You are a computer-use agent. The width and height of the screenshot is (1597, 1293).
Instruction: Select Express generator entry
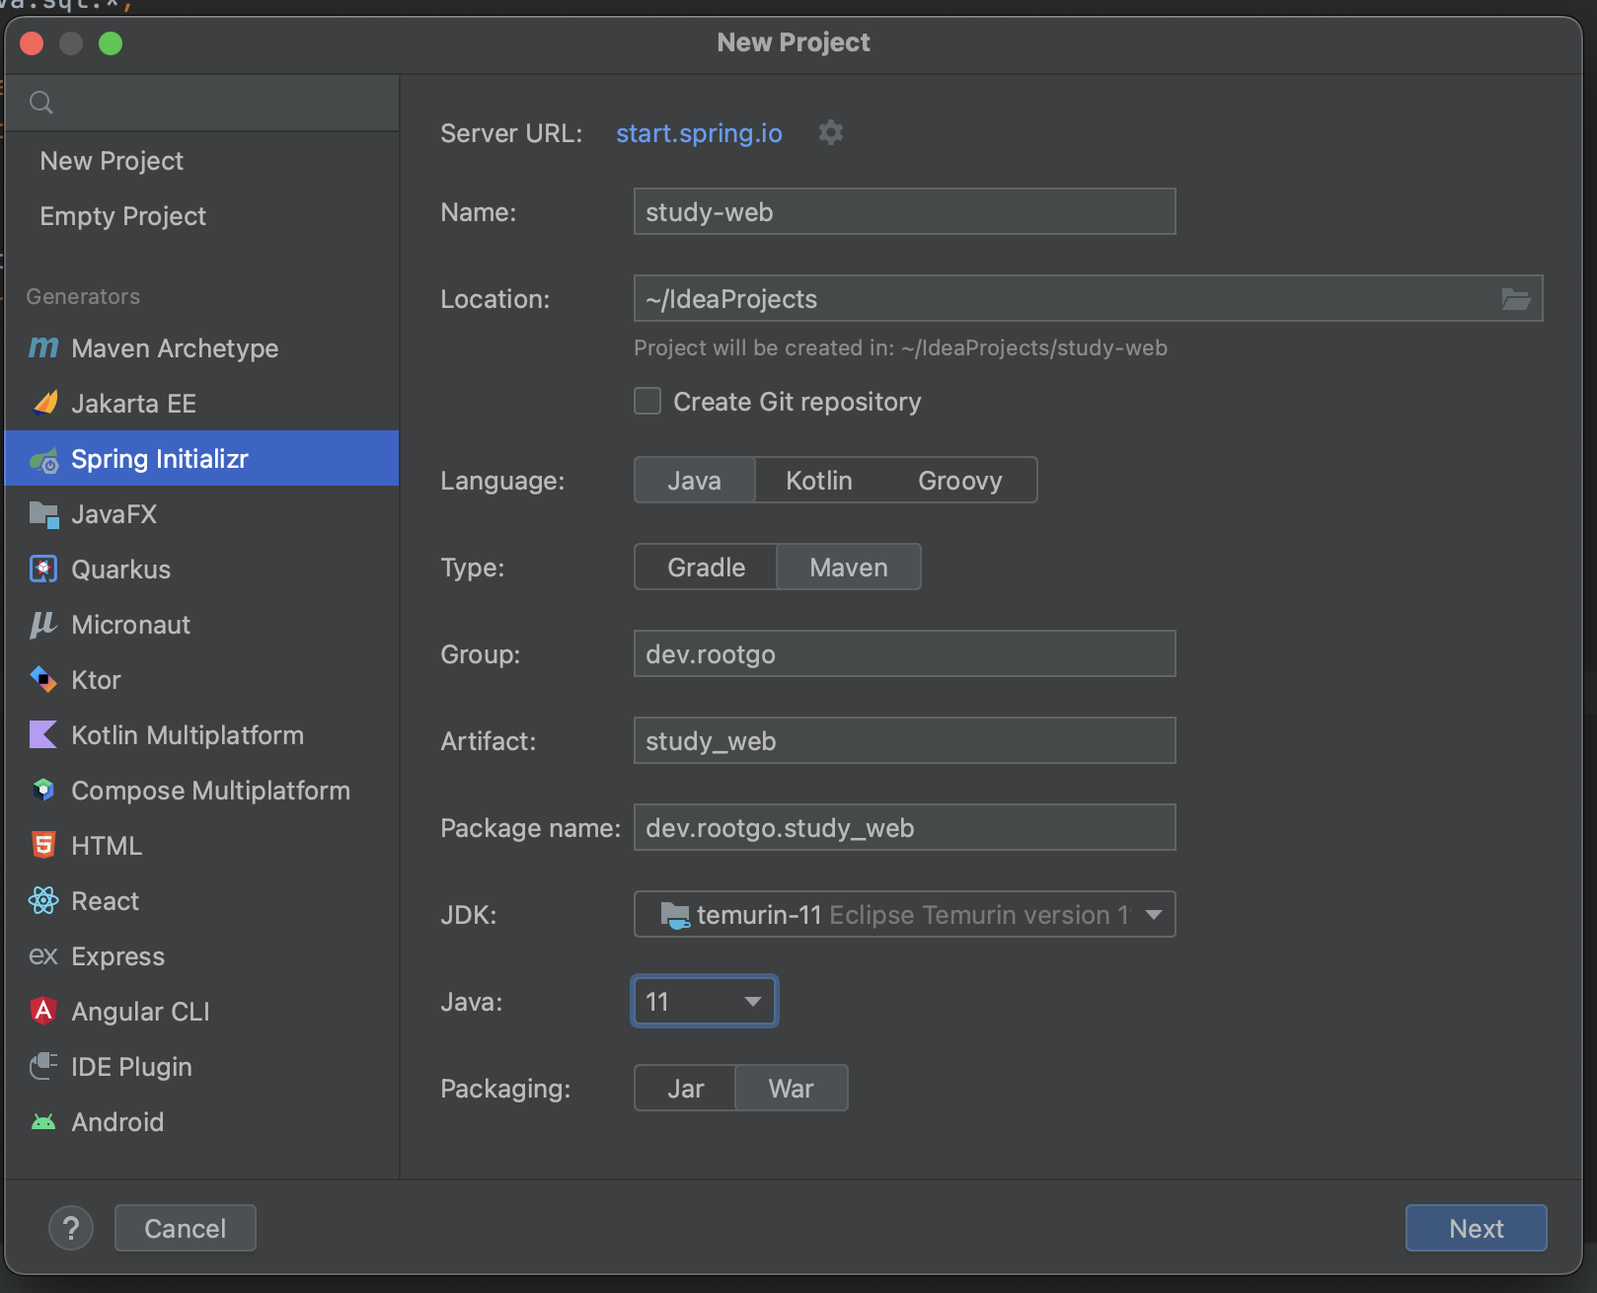coord(201,956)
